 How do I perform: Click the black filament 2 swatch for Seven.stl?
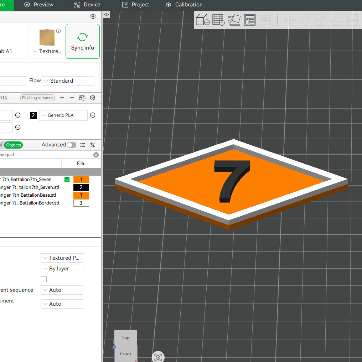coord(81,187)
